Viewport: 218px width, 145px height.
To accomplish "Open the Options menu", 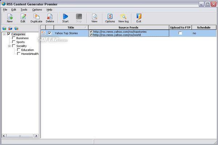I will click(x=37, y=9).
